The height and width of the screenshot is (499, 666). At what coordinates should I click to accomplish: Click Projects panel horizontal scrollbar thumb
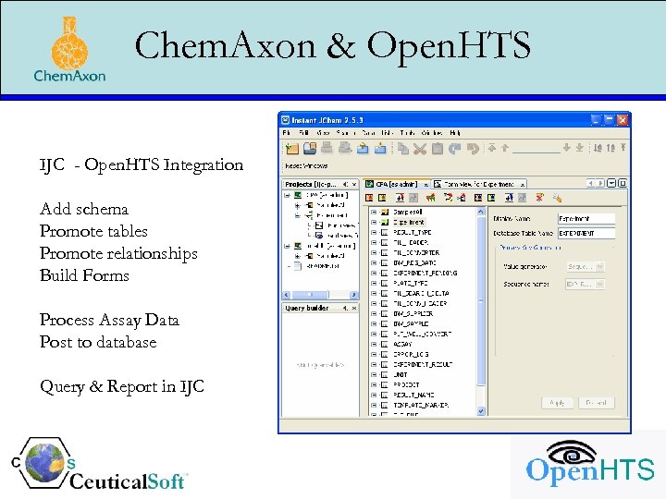pyautogui.click(x=310, y=295)
